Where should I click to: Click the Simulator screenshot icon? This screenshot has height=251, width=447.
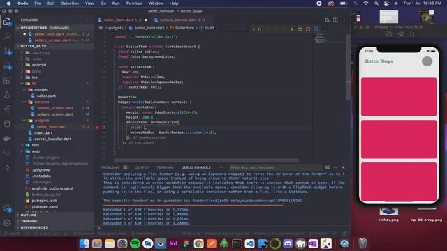[x=388, y=34]
